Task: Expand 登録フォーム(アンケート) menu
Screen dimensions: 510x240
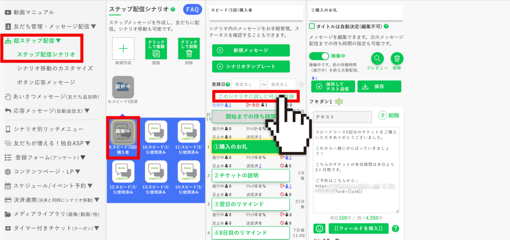Action: [x=45, y=158]
